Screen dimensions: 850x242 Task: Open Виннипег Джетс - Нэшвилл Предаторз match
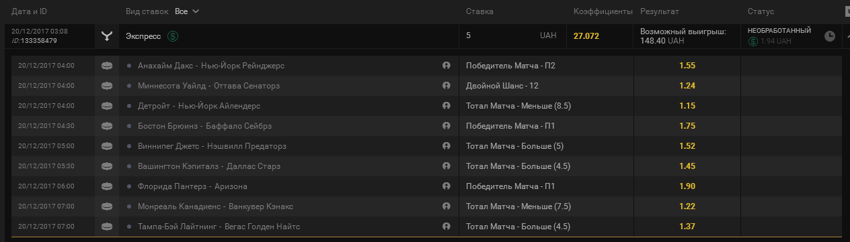pos(212,146)
